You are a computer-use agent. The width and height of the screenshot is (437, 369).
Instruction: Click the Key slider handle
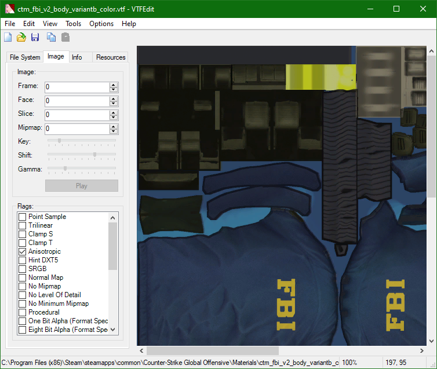tap(59, 141)
